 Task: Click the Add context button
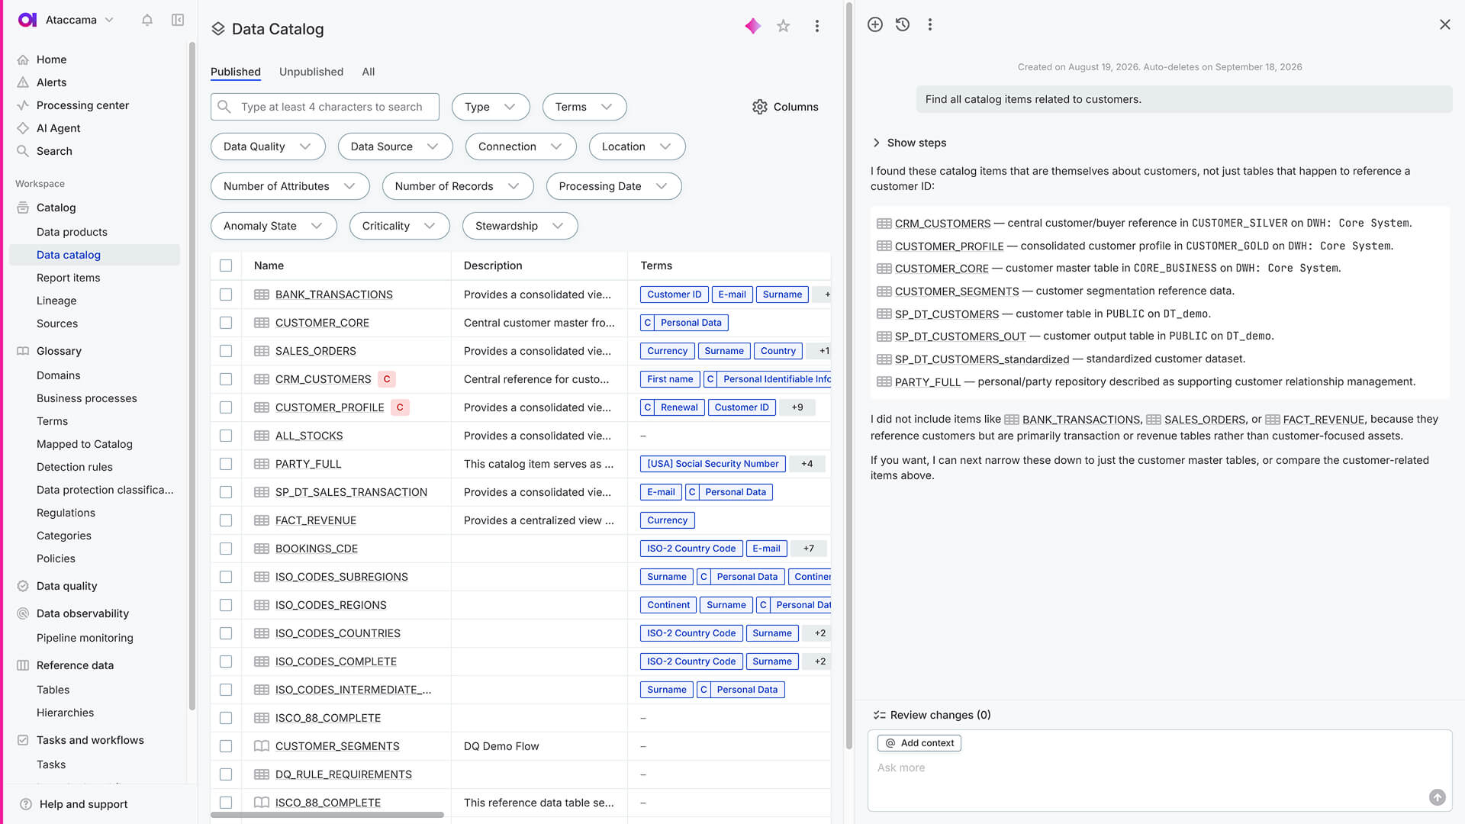pyautogui.click(x=919, y=743)
